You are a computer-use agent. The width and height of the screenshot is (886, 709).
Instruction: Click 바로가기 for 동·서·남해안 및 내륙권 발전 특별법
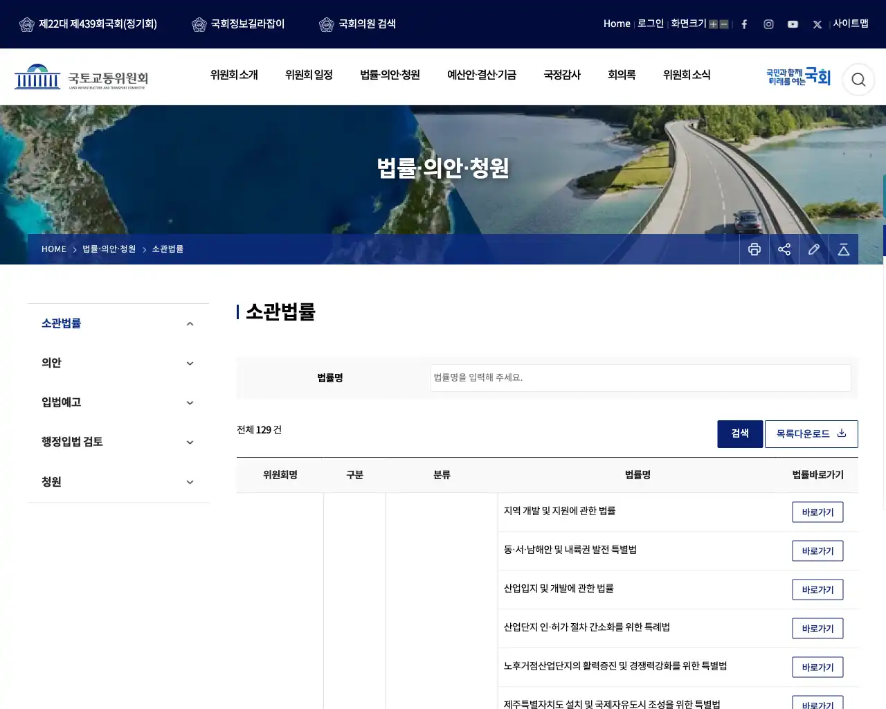(x=817, y=551)
